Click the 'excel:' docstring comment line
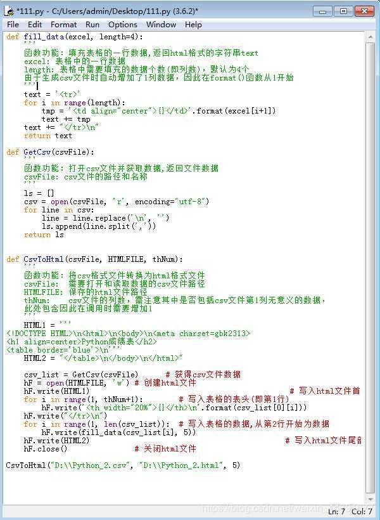This screenshot has height=520, width=380. (75, 62)
